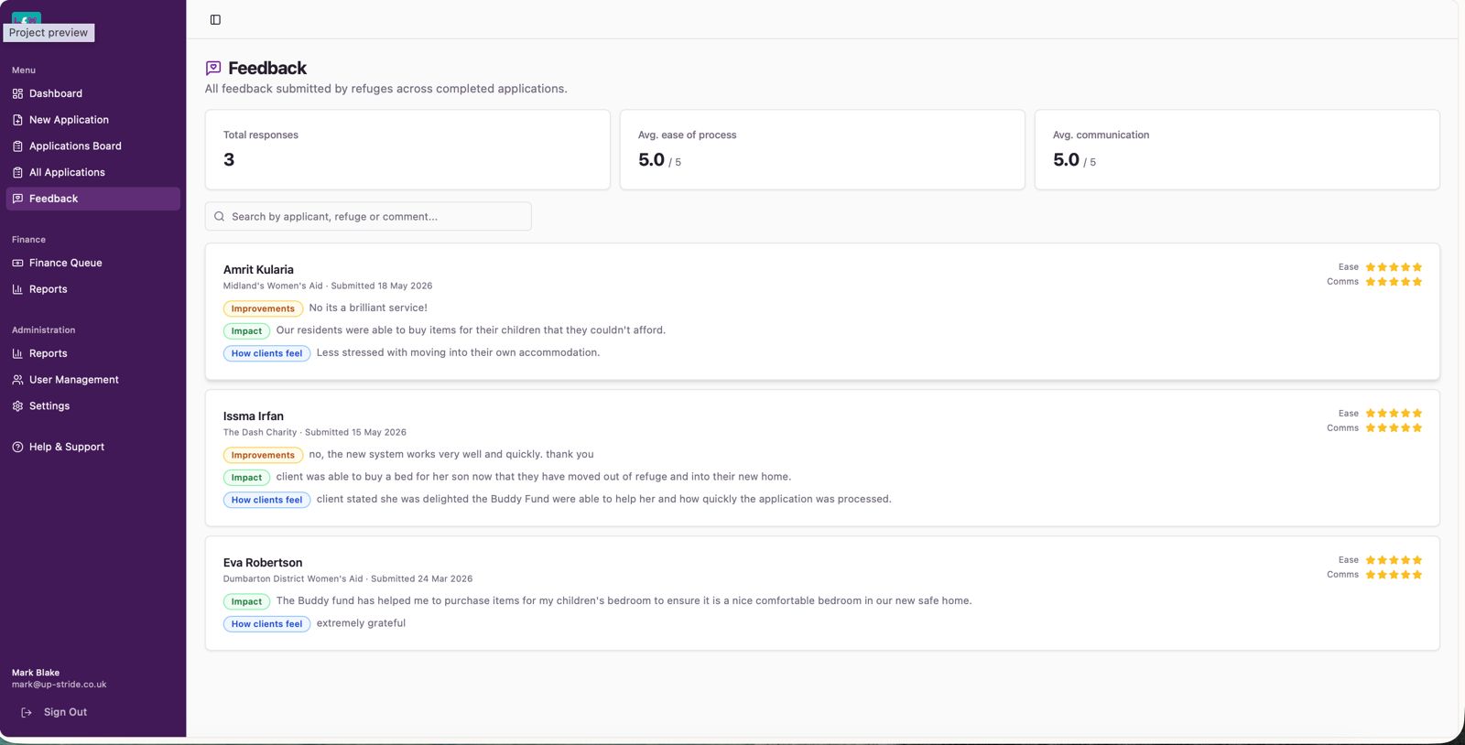Click "The Dash Charity" submission line
Screen dimensions: 1465x745
click(x=315, y=432)
